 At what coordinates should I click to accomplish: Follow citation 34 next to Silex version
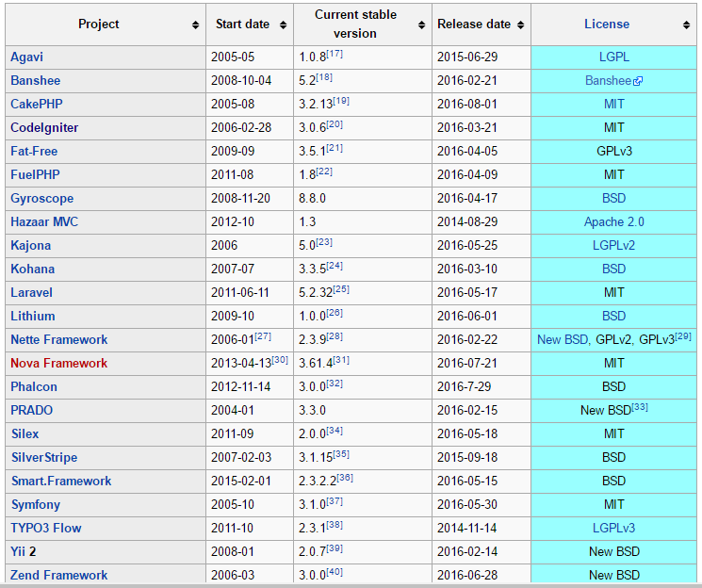[x=335, y=431]
